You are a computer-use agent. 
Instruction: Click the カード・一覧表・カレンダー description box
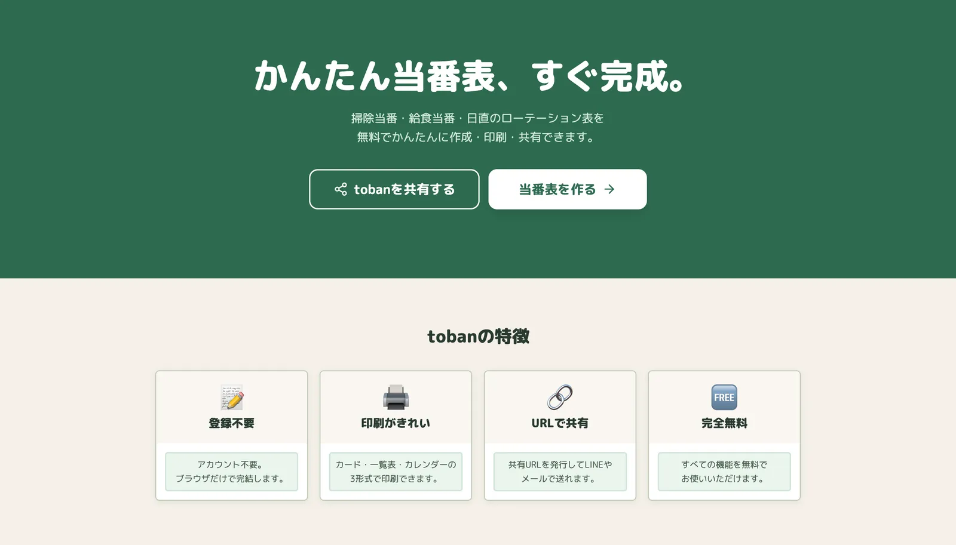396,472
